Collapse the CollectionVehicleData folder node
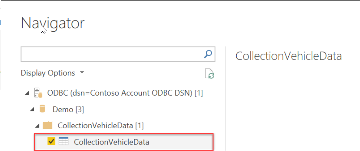Viewport: 360px width, 151px height. (37, 126)
